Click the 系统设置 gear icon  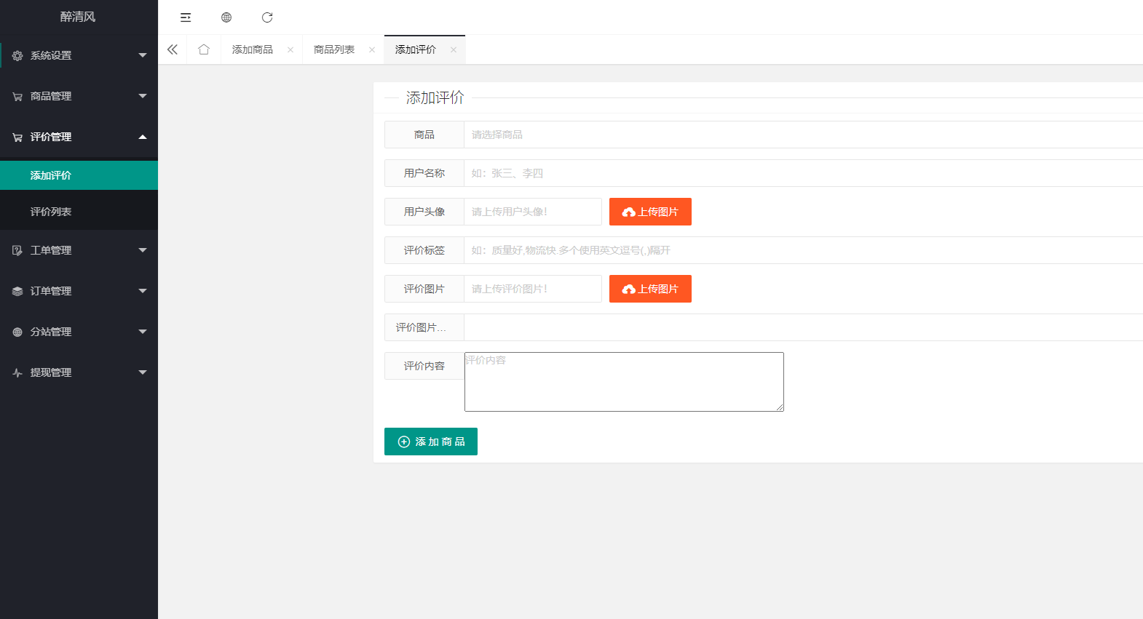pyautogui.click(x=17, y=55)
